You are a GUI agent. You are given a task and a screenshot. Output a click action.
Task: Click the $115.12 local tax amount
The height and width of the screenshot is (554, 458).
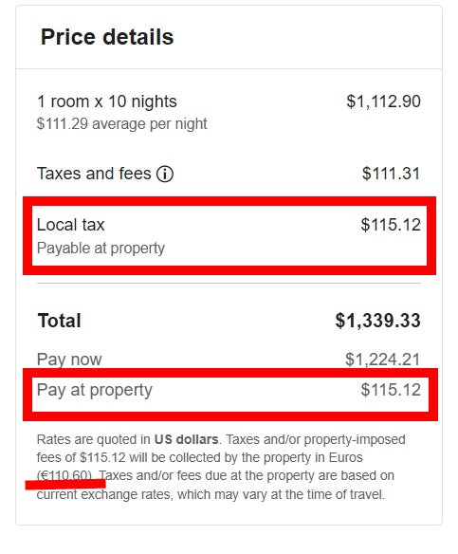[x=391, y=225]
